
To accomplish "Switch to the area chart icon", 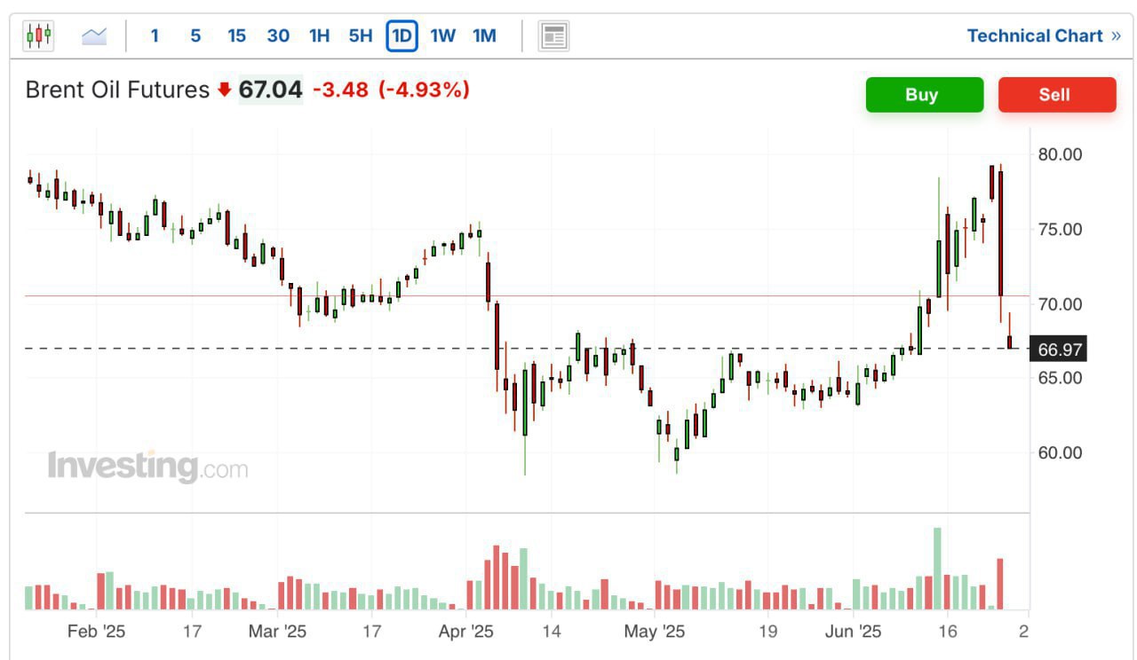I will point(93,35).
